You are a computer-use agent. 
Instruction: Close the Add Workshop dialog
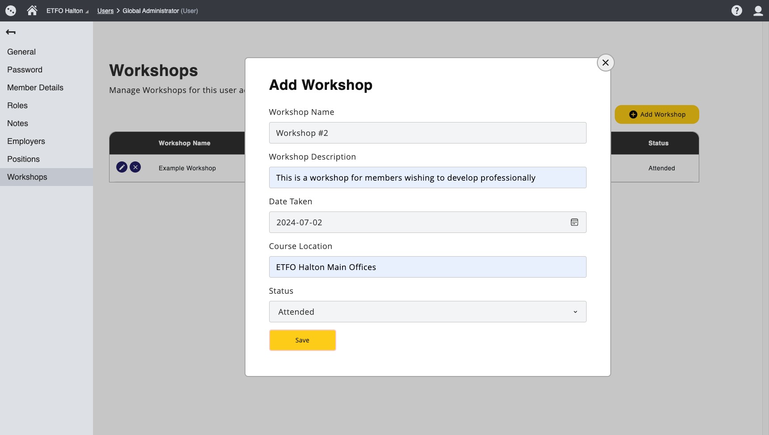click(x=605, y=63)
